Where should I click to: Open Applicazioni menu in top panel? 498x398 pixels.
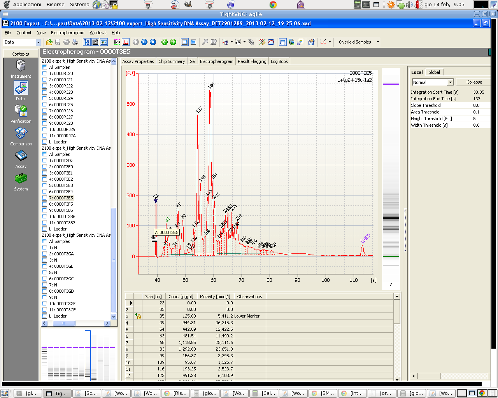[x=27, y=5]
